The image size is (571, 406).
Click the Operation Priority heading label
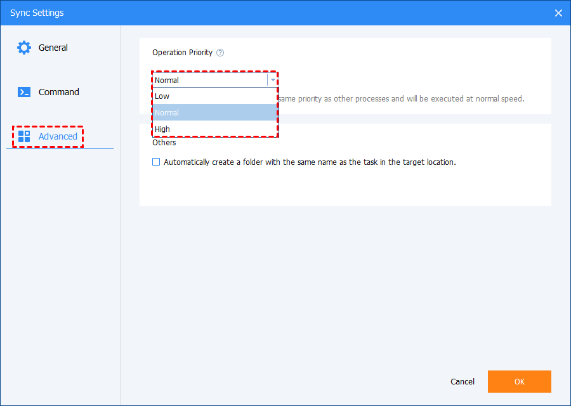coord(182,53)
